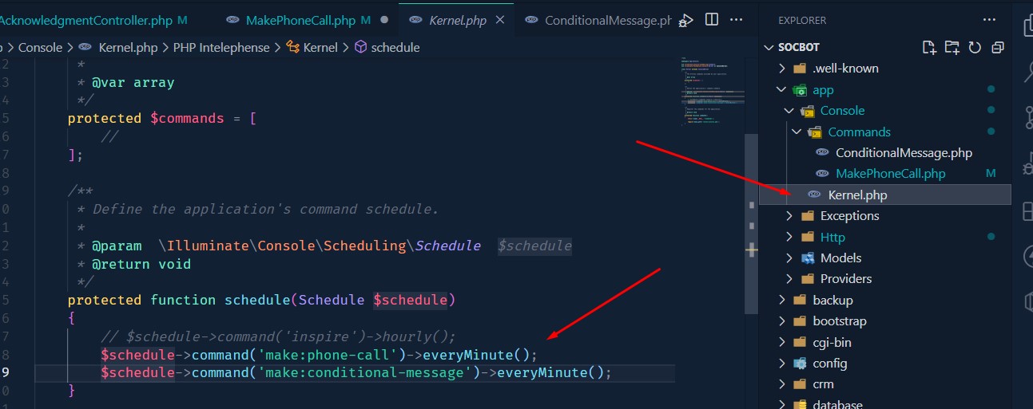Click the New Folder icon in Explorer
Screen dimensions: 1033x409
coord(952,47)
